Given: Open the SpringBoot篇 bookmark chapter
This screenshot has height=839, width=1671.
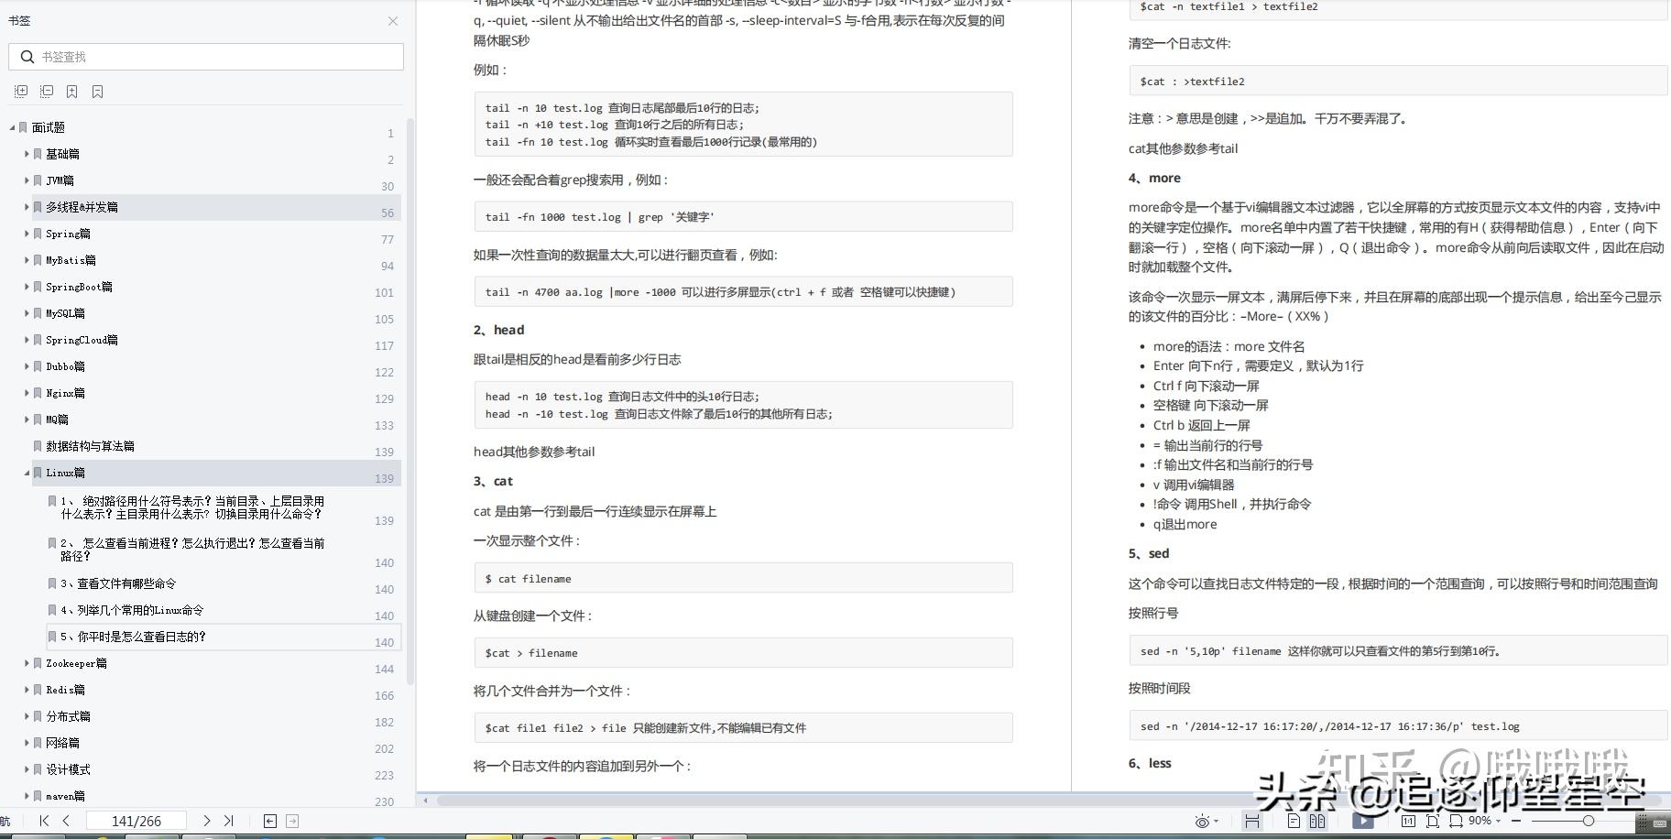Looking at the screenshot, I should (x=80, y=287).
